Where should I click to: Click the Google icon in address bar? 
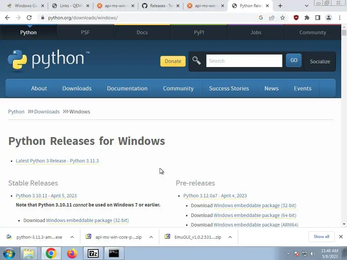(261, 18)
